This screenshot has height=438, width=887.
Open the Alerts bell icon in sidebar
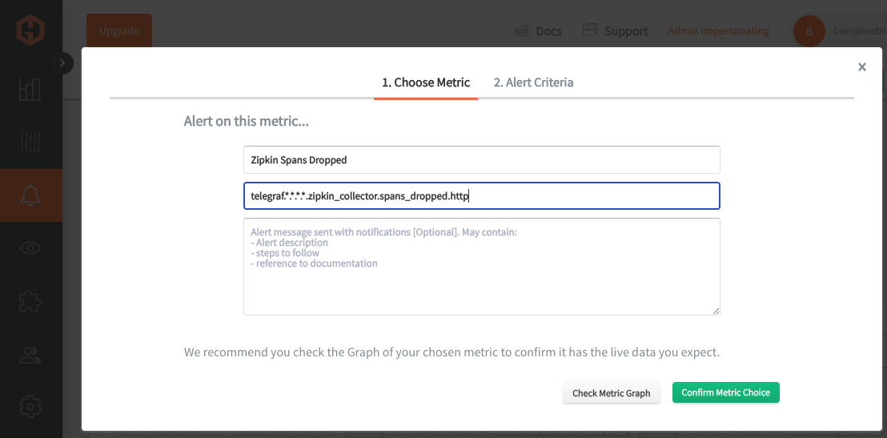[30, 195]
